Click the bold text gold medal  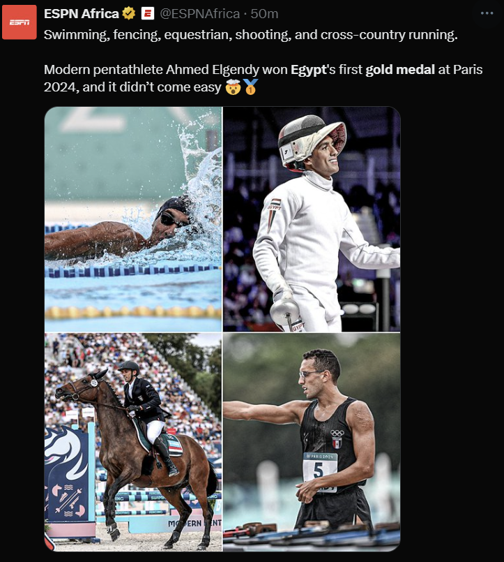400,69
